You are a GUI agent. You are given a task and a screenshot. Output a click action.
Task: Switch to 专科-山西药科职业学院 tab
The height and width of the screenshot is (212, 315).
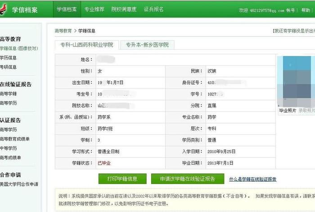click(x=87, y=45)
